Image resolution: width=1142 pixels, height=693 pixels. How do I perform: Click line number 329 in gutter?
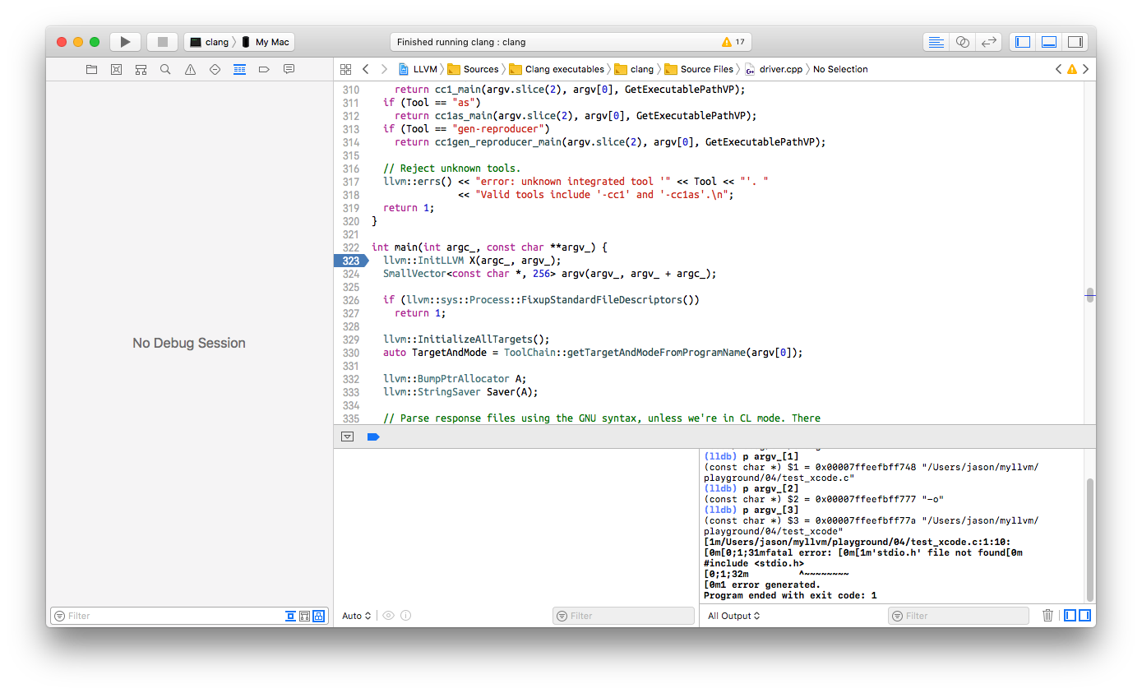[351, 340]
